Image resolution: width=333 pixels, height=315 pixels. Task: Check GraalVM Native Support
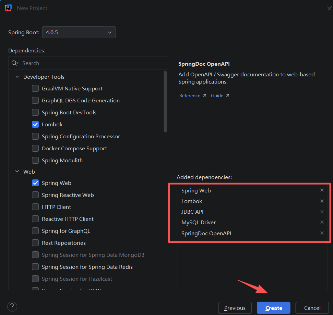35,88
